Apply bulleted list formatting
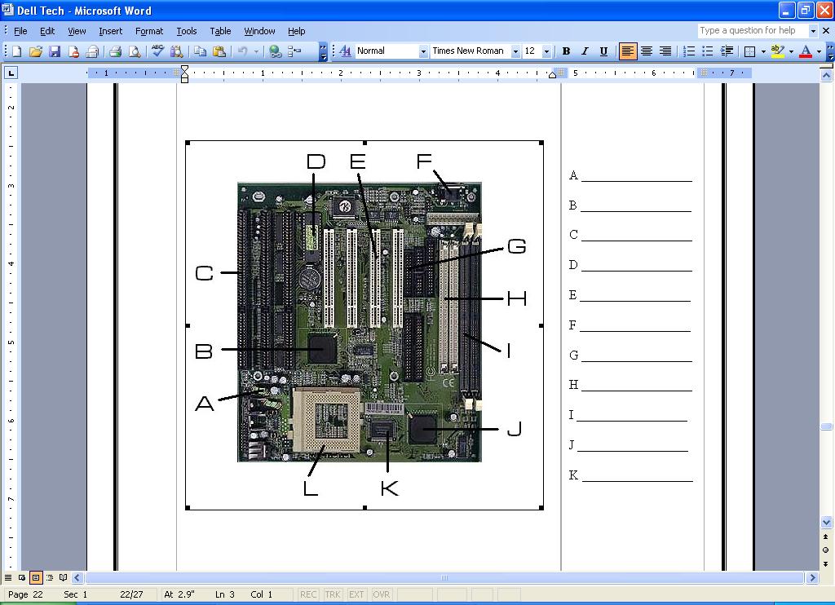Viewport: 835px width, 605px height. [x=708, y=51]
